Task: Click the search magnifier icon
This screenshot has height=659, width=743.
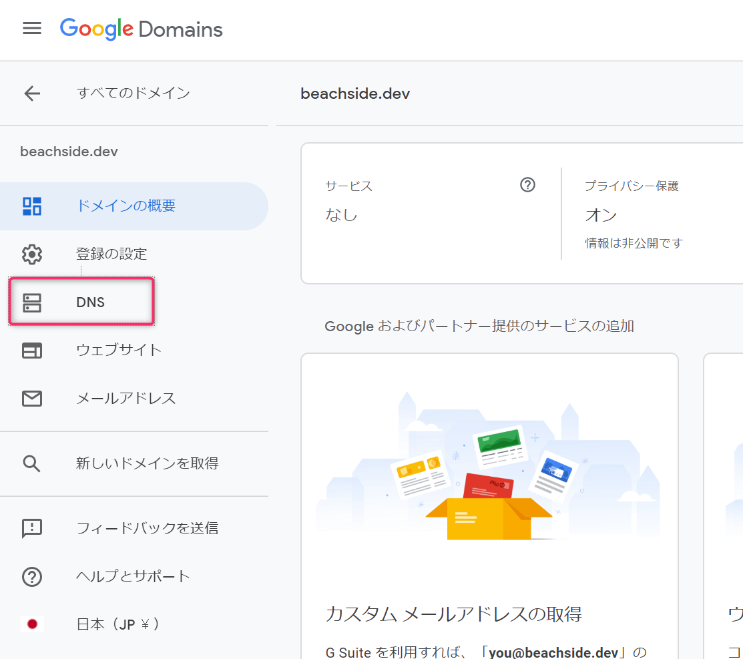Action: 32,463
